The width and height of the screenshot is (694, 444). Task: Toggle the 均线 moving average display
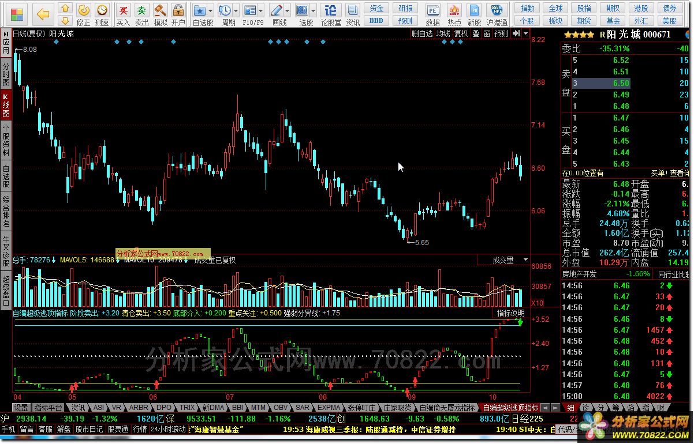(443, 33)
